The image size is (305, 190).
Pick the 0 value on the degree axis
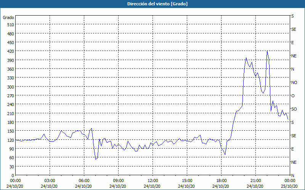(13, 176)
